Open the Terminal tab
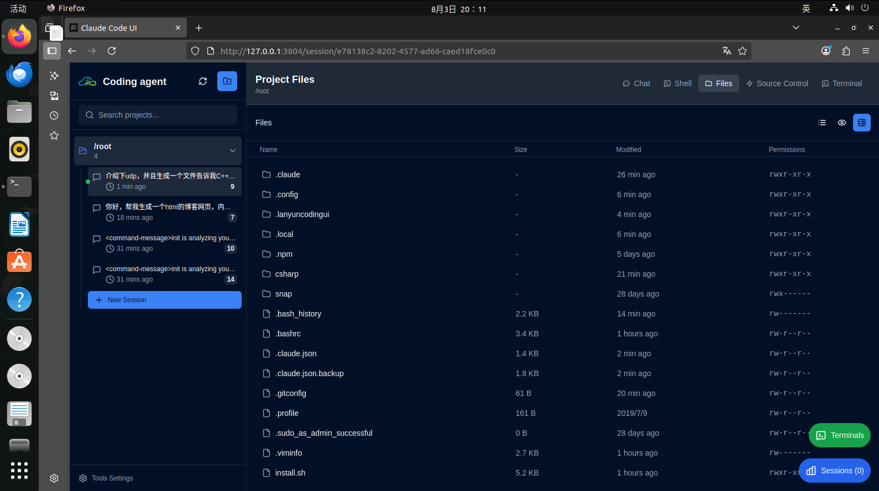This screenshot has height=491, width=879. coord(842,83)
